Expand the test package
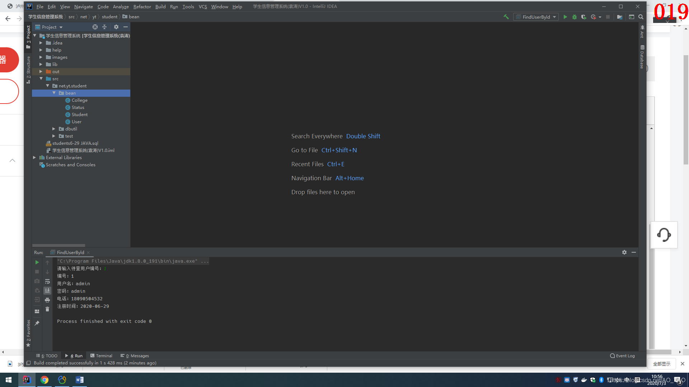 54,136
